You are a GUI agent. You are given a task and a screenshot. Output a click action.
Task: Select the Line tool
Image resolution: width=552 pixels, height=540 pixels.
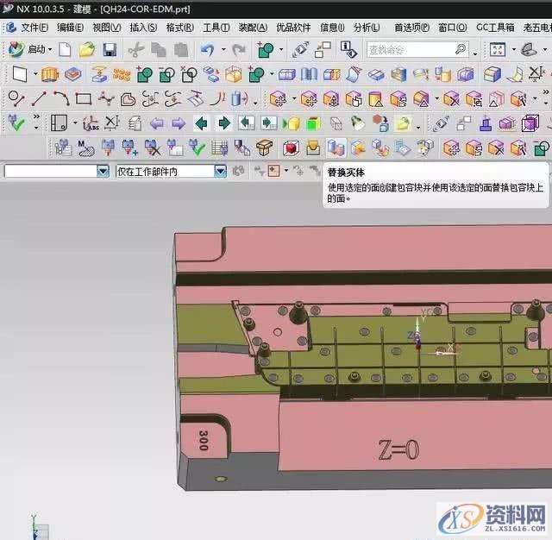pos(39,99)
